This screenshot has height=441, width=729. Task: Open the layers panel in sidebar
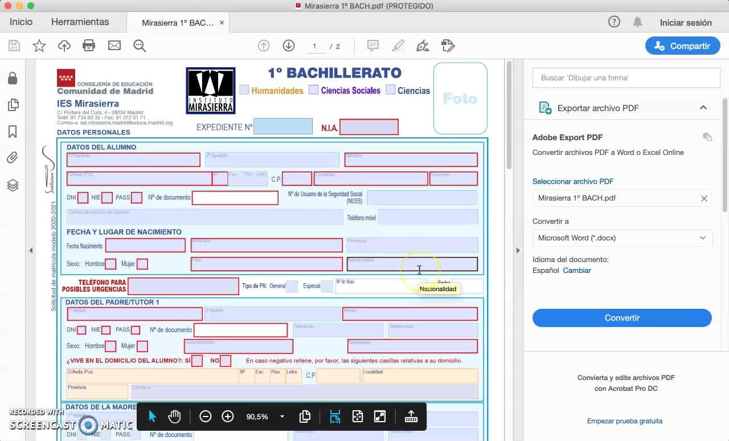(13, 185)
